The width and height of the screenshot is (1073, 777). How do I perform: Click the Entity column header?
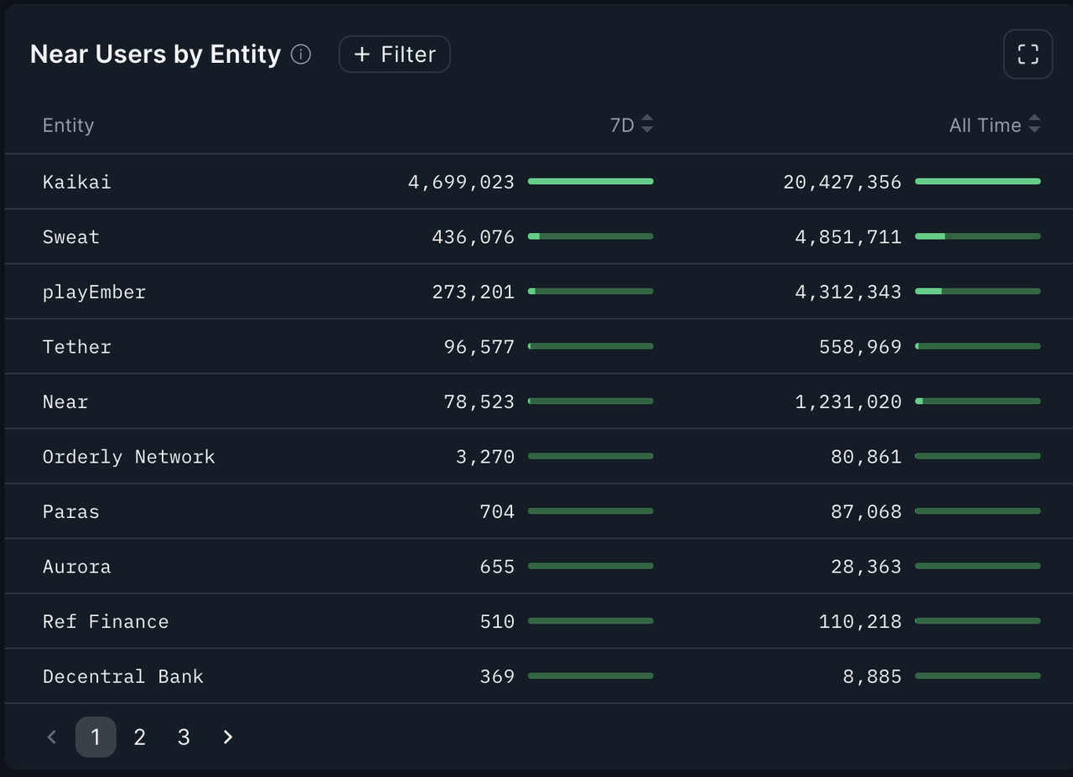pyautogui.click(x=68, y=125)
